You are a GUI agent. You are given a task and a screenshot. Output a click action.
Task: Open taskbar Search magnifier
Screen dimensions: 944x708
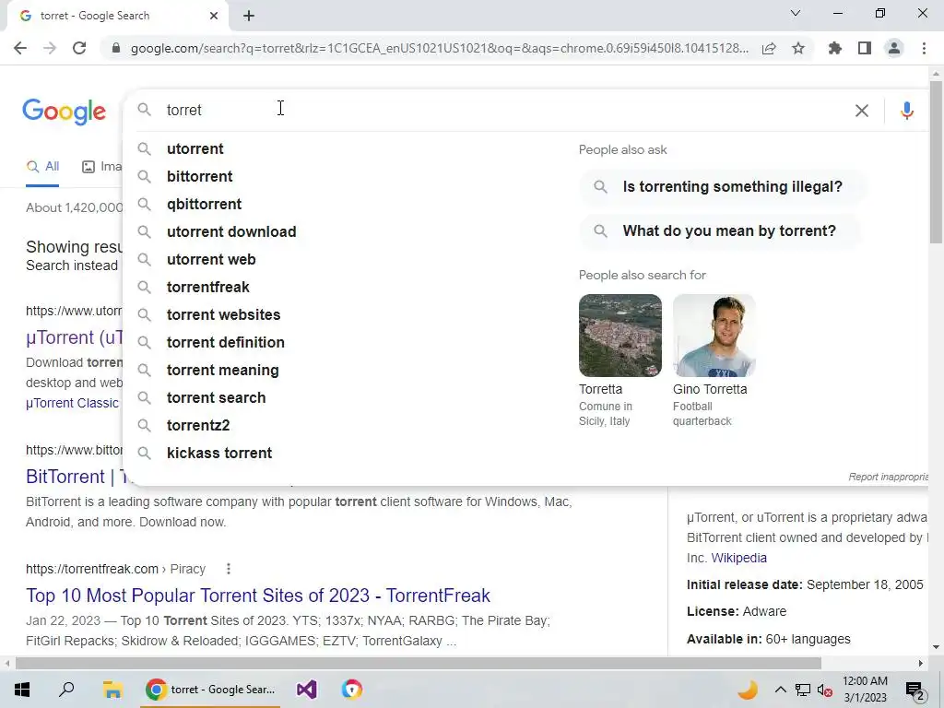pos(66,690)
